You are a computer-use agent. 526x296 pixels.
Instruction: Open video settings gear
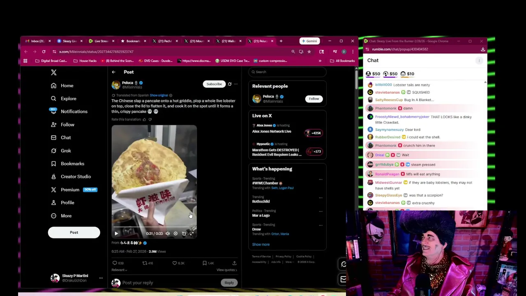coord(175,234)
